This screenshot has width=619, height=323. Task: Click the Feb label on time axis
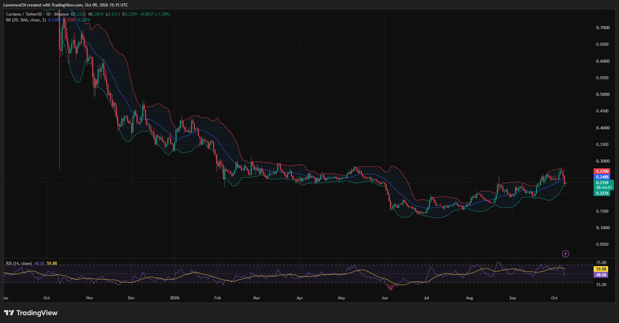[218, 298]
